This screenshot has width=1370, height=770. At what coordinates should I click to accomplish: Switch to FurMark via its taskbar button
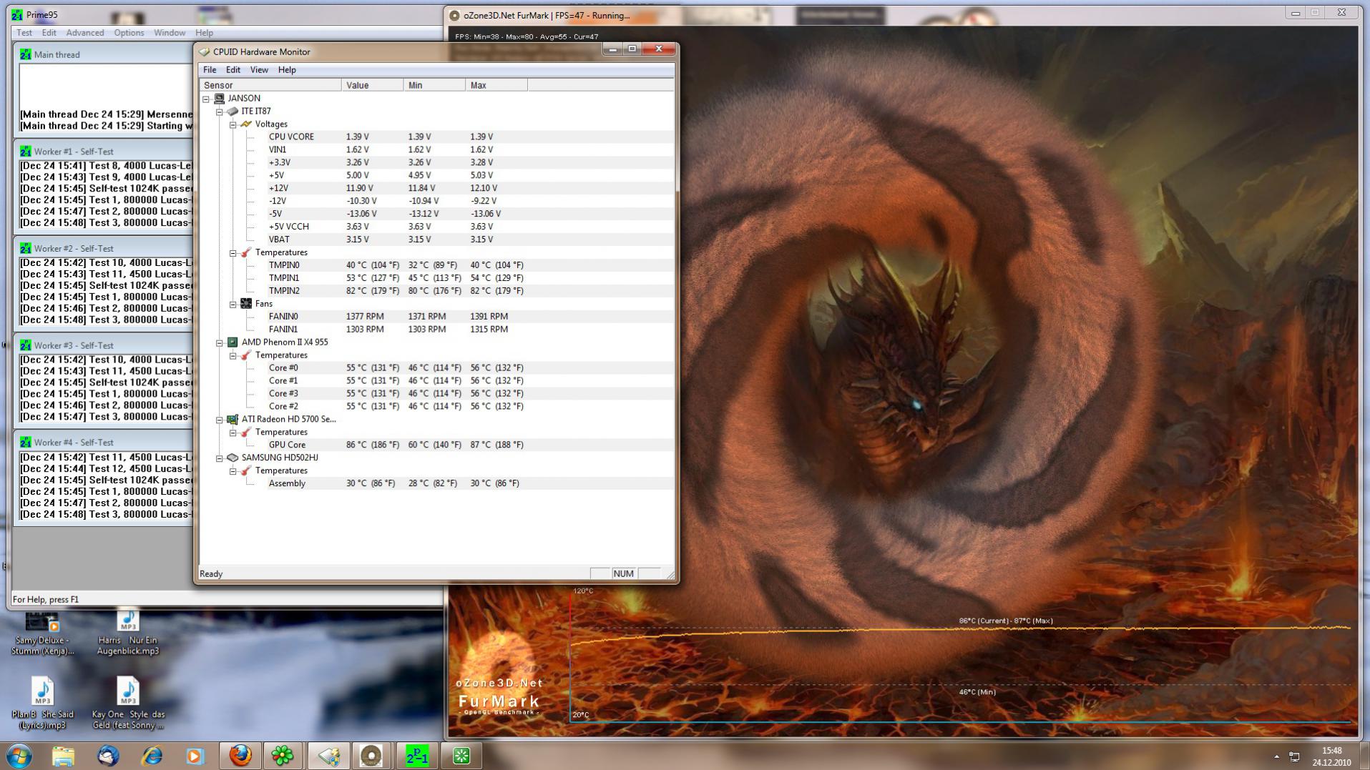point(371,756)
